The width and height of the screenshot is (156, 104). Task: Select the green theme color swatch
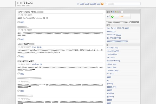click(x=118, y=12)
